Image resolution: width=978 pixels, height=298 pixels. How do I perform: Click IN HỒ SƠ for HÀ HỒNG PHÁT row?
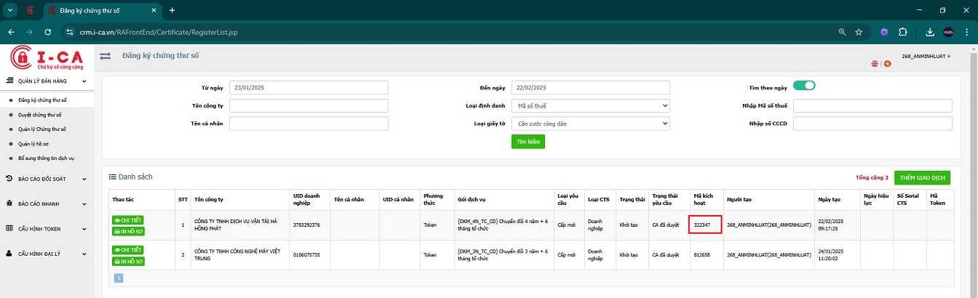(x=128, y=231)
